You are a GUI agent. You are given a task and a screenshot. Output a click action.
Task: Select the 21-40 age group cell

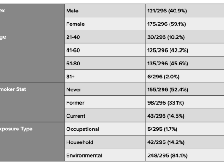(x=105, y=37)
